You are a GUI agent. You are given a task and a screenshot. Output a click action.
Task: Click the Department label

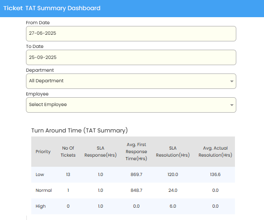coord(40,70)
